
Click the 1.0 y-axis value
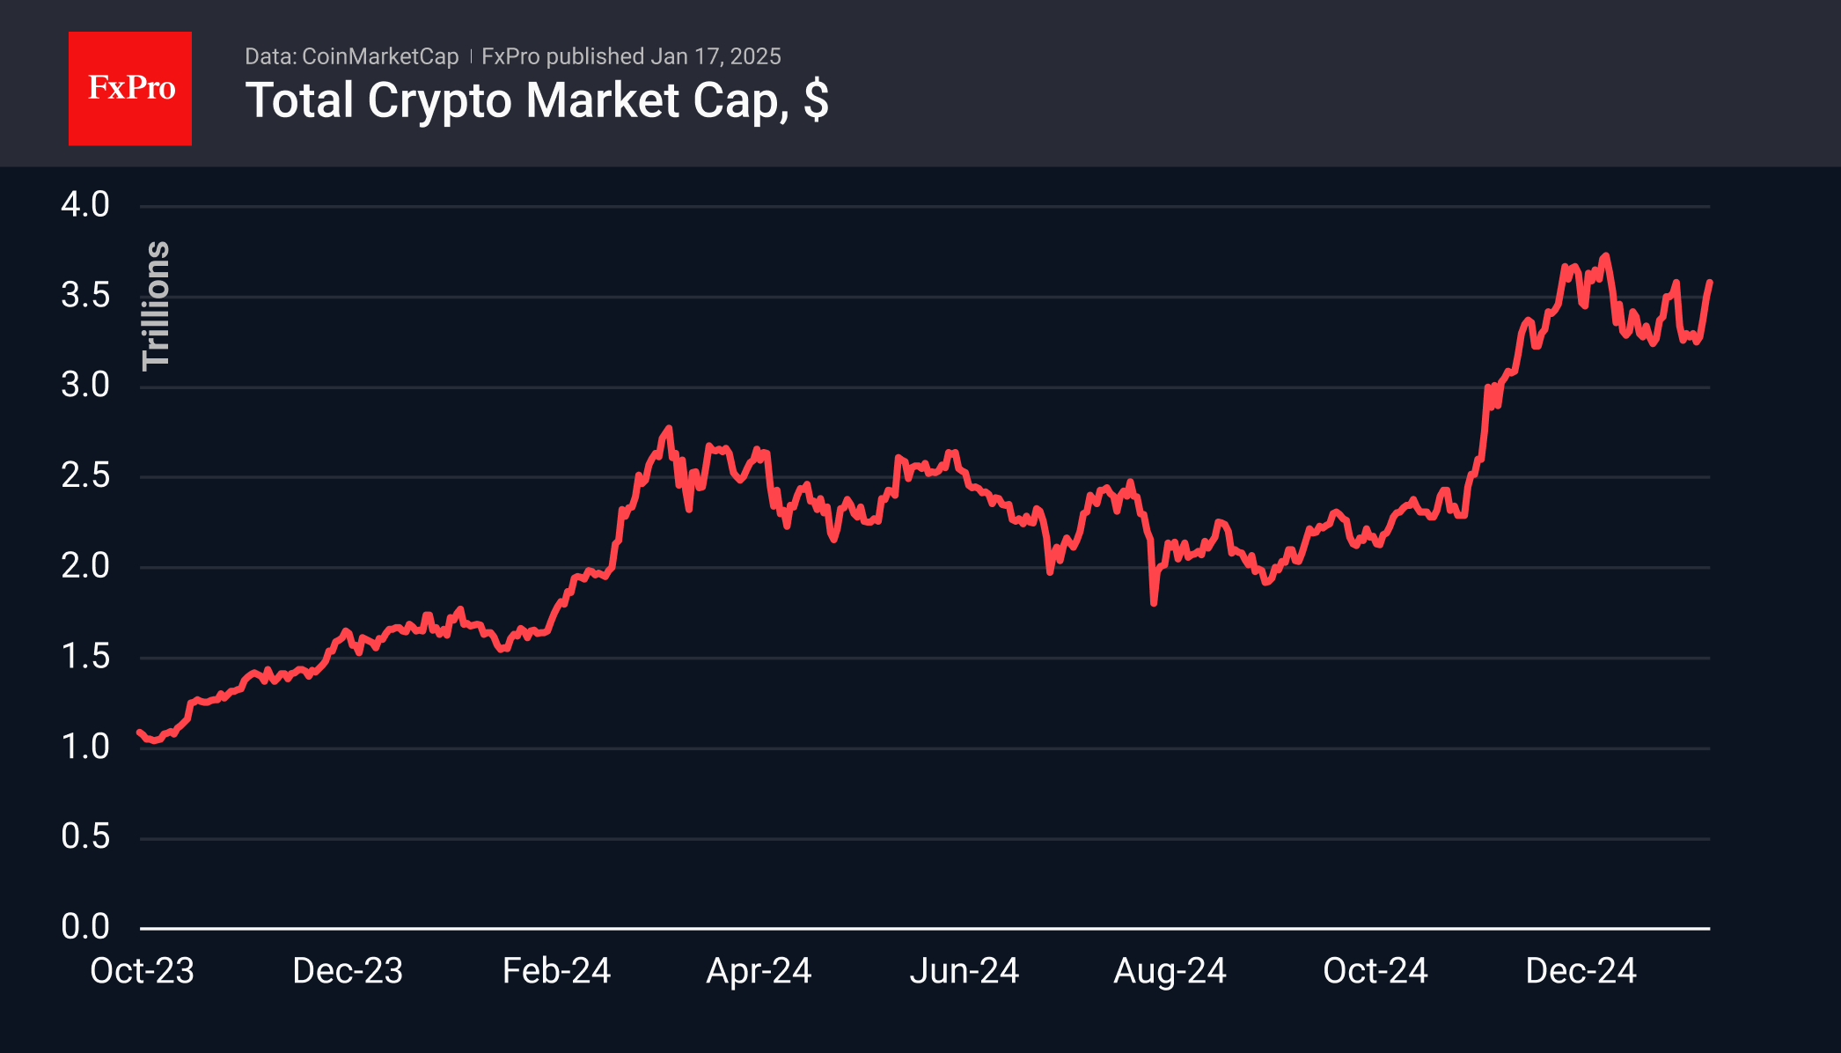click(85, 747)
